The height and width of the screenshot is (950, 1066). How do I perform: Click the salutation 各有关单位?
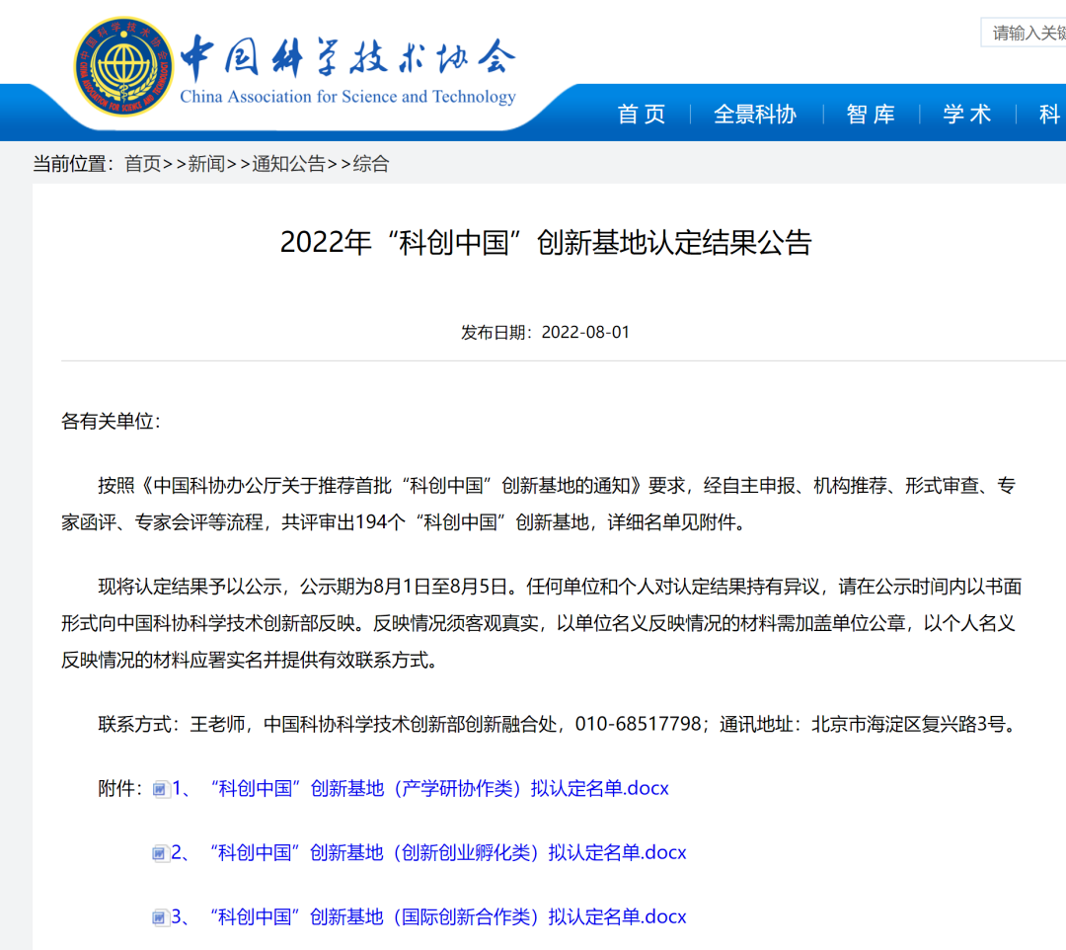111,421
